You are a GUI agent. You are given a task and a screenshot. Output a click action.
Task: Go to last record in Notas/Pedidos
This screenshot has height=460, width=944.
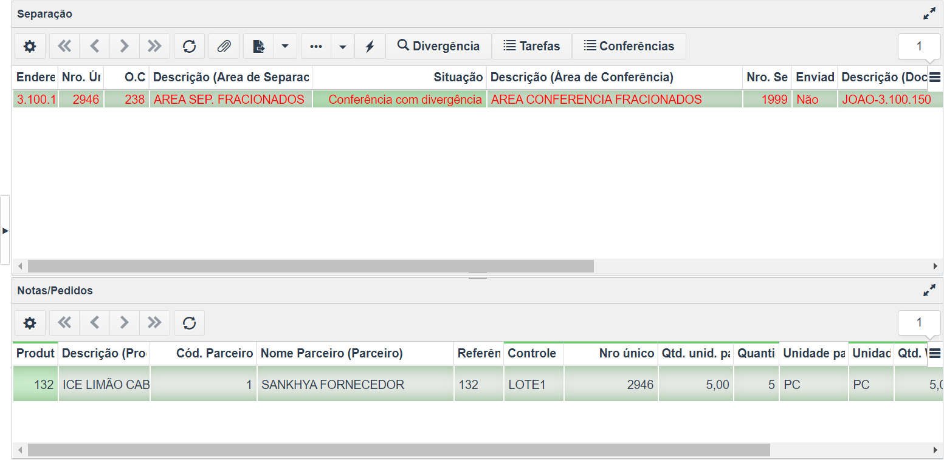click(x=154, y=323)
